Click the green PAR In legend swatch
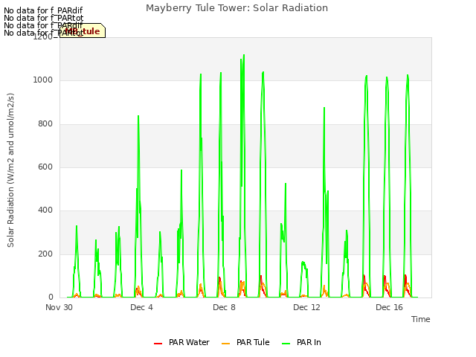Image resolution: width=476 pixels, height=357 pixels. 286,344
